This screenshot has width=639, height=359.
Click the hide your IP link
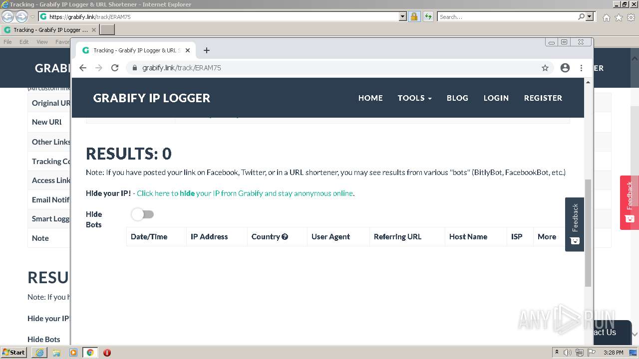coord(245,193)
